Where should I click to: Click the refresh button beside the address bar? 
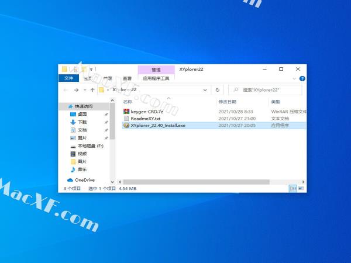point(218,90)
